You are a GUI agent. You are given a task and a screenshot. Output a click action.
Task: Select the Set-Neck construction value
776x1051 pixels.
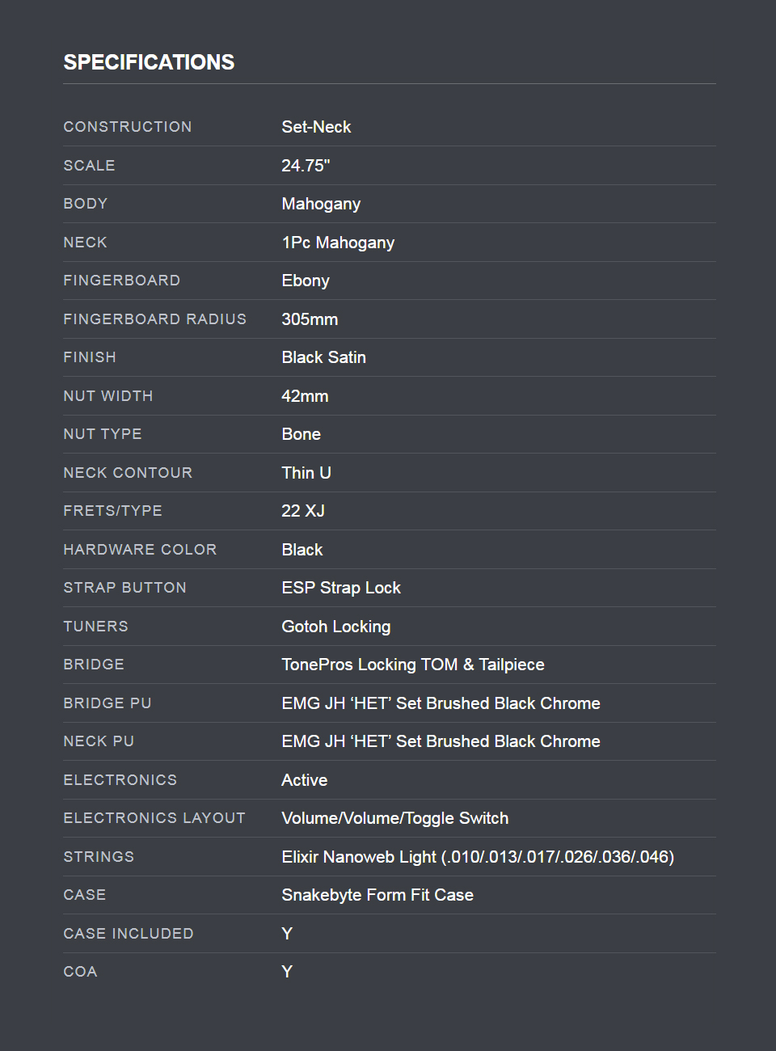tap(316, 127)
